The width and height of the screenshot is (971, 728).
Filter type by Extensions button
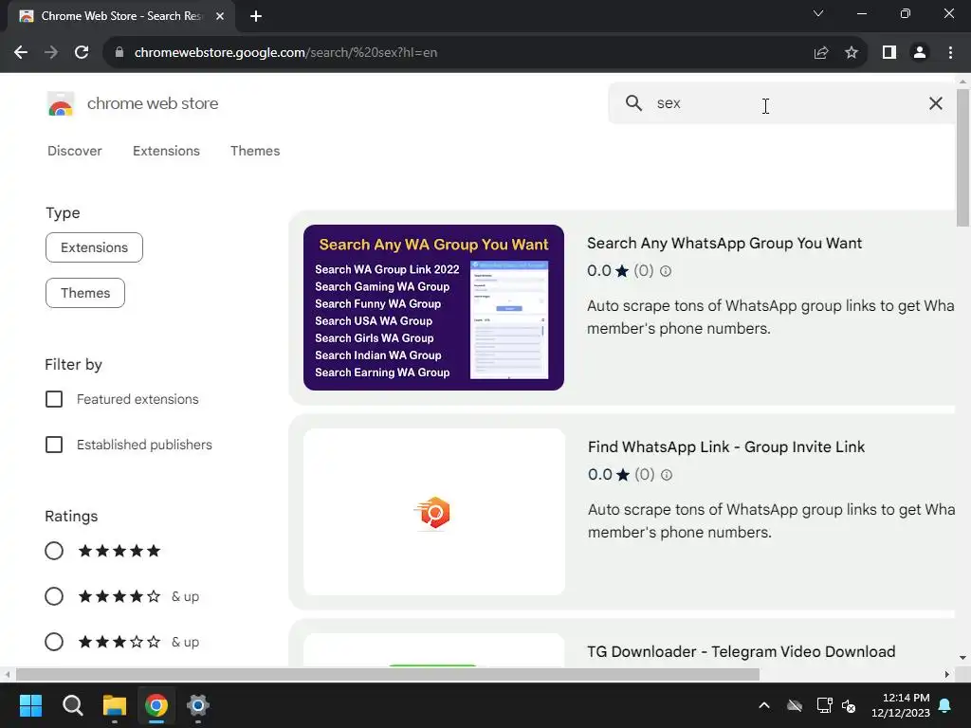(x=94, y=247)
